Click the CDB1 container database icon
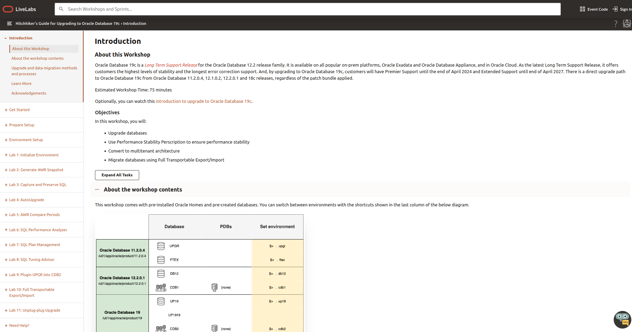 tap(161, 287)
